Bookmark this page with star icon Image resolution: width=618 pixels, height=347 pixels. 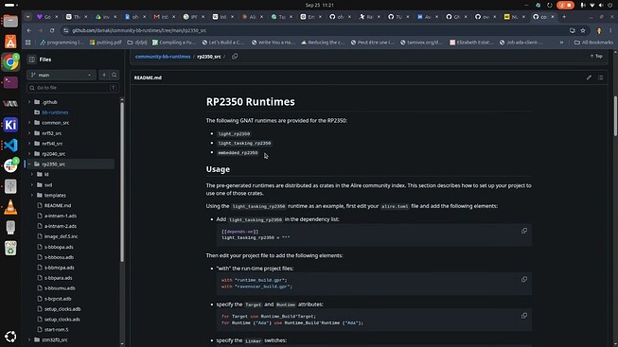(583, 30)
